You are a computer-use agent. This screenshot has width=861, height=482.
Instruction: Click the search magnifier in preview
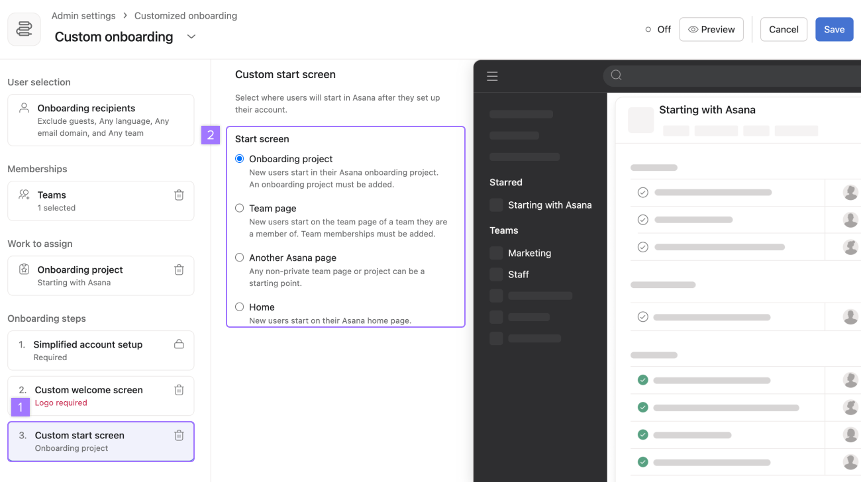pos(617,75)
